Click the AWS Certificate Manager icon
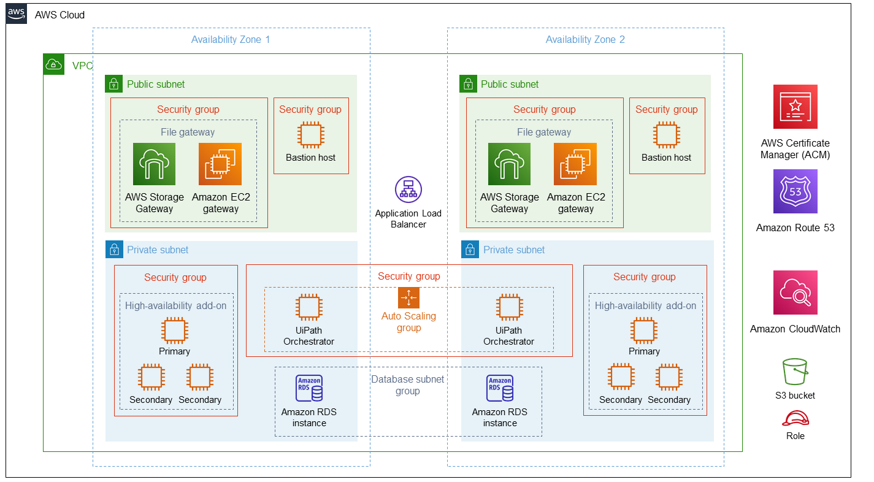Viewport: 874px width, 482px height. pyautogui.click(x=795, y=107)
